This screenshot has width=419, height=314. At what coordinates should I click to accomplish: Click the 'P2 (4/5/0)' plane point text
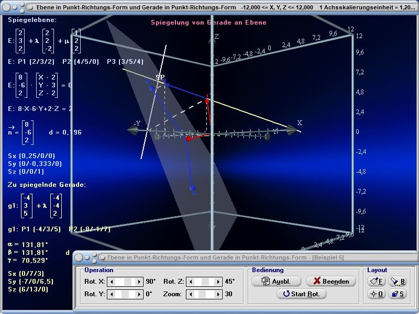81,62
